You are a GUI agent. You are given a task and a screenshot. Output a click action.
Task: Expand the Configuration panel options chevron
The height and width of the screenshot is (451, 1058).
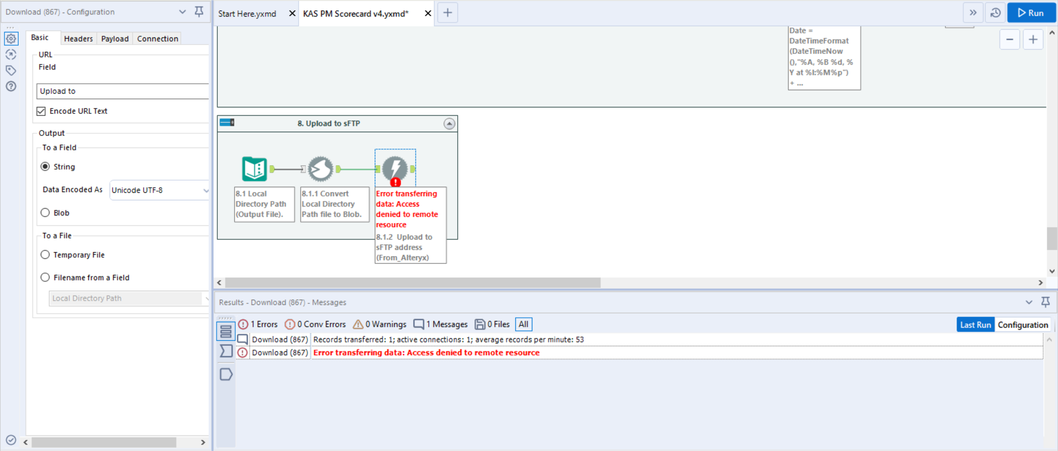pyautogui.click(x=182, y=12)
